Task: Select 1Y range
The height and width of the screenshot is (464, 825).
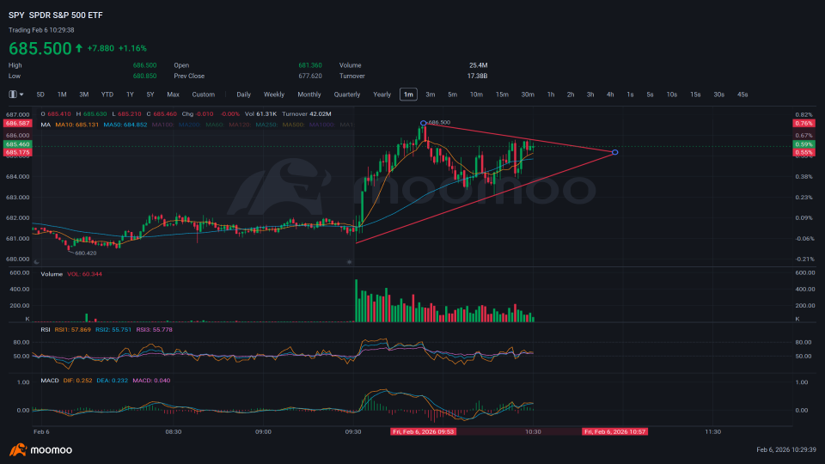Action: tap(130, 95)
